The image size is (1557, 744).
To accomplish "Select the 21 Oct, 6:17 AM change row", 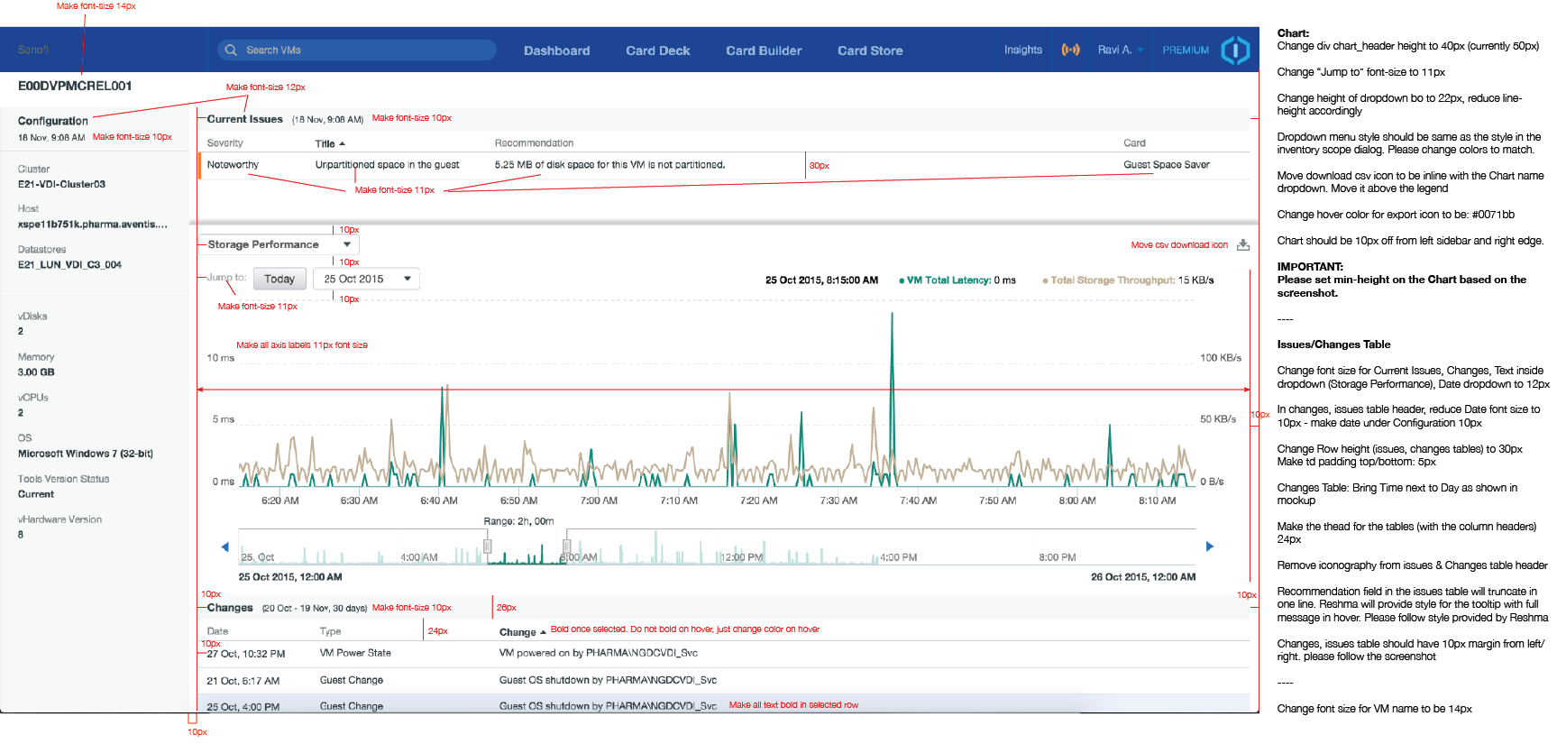I will pyautogui.click(x=726, y=681).
